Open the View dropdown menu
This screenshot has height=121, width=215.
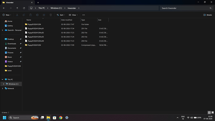[73, 15]
